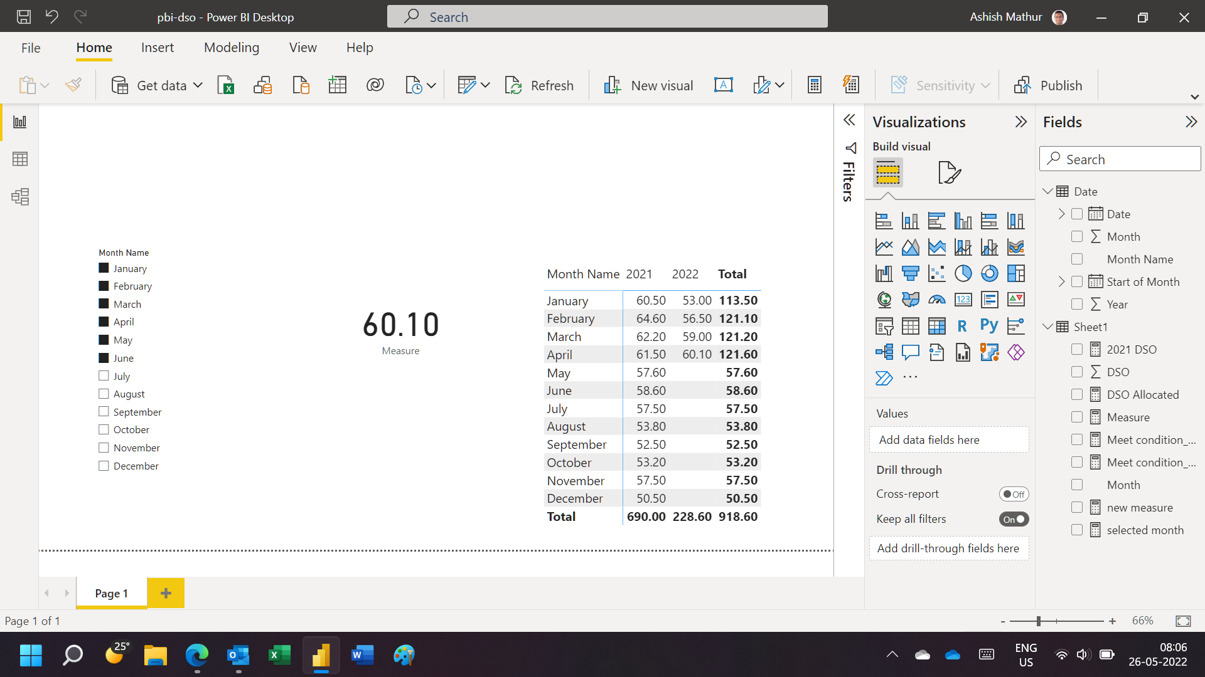
Task: Open the Get data dropdown arrow
Action: point(198,85)
